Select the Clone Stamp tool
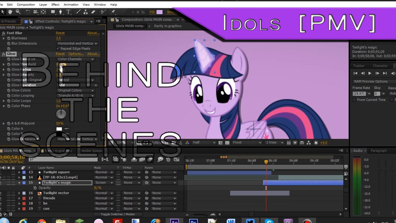 click(86, 12)
